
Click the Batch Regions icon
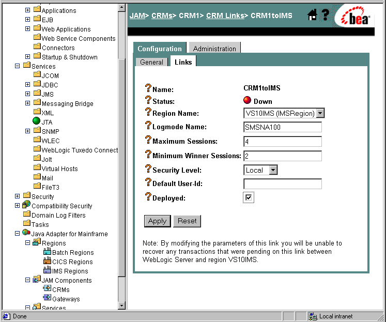47,251
